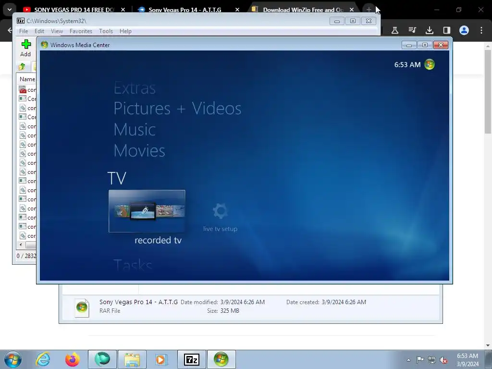Image resolution: width=492 pixels, height=369 pixels.
Task: Click the browser back arrow
Action: (10, 30)
